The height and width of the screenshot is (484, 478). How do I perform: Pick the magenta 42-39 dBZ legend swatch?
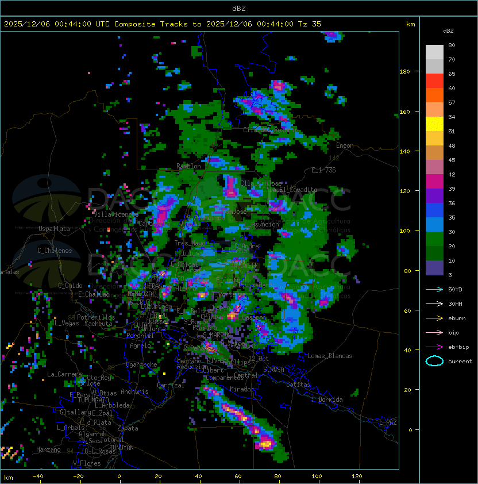pos(434,182)
